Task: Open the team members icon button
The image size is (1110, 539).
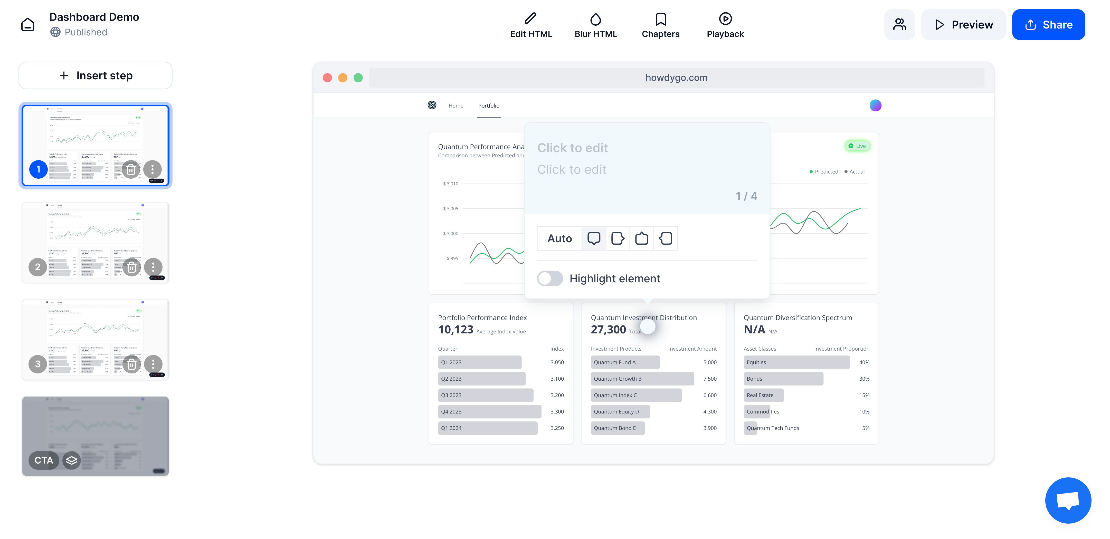Action: pos(899,25)
